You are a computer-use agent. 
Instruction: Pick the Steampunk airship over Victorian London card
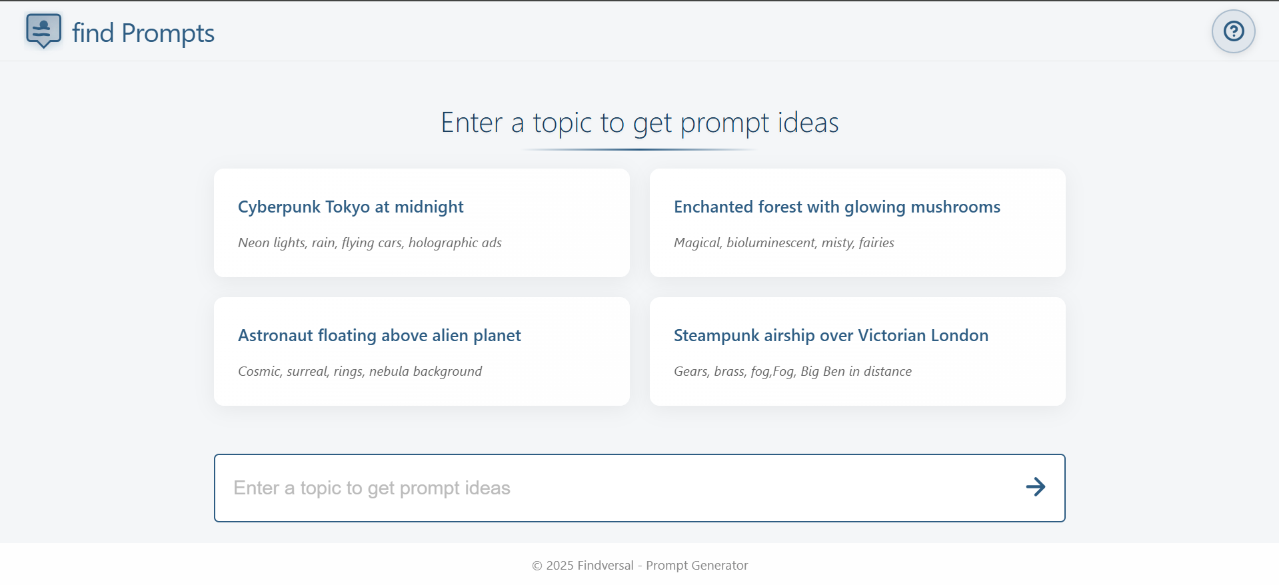click(x=857, y=351)
